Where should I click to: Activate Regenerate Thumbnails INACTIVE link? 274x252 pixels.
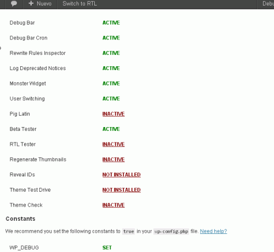tap(113, 159)
